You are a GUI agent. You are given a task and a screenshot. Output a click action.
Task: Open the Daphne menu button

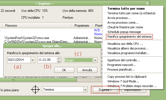point(105,90)
